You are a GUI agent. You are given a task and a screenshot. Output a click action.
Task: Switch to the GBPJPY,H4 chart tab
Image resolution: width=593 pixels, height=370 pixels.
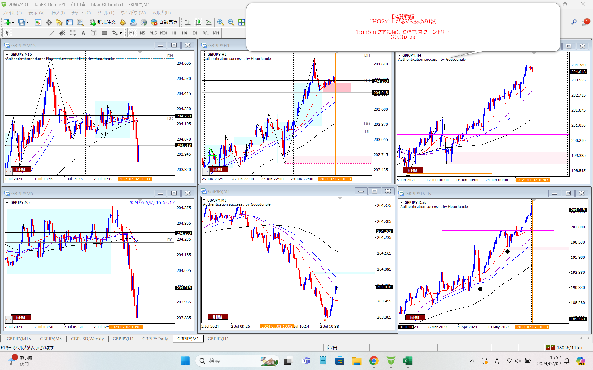click(123, 339)
